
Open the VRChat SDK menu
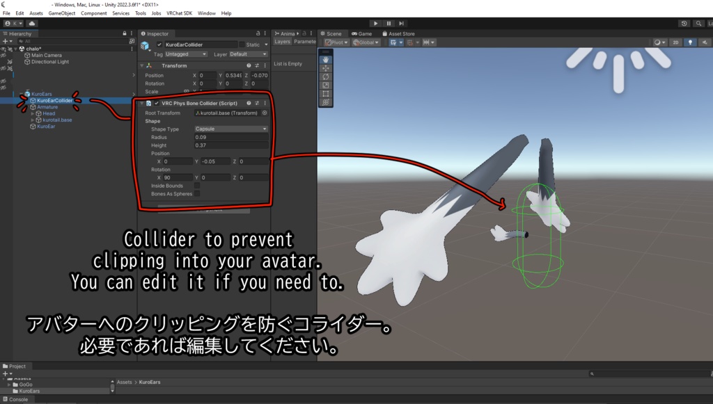pos(180,13)
